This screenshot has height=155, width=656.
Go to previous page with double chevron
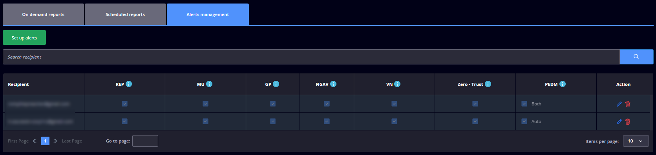tap(35, 141)
